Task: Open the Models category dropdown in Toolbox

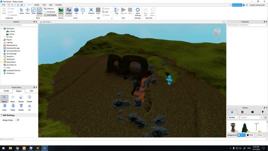Action: tap(234, 117)
